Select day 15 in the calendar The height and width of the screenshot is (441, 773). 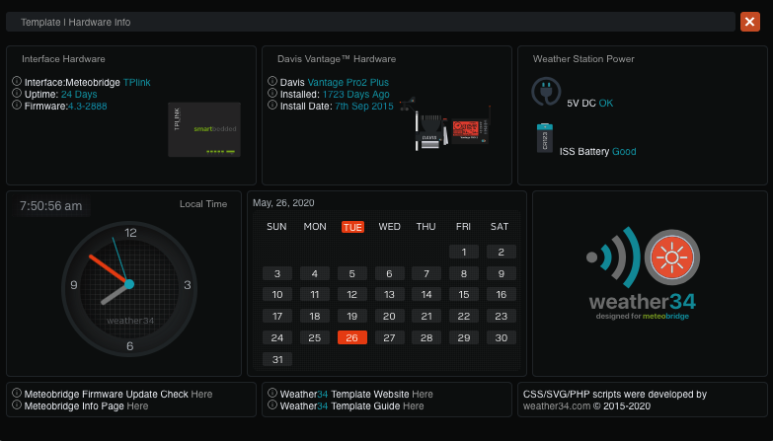[x=464, y=295]
